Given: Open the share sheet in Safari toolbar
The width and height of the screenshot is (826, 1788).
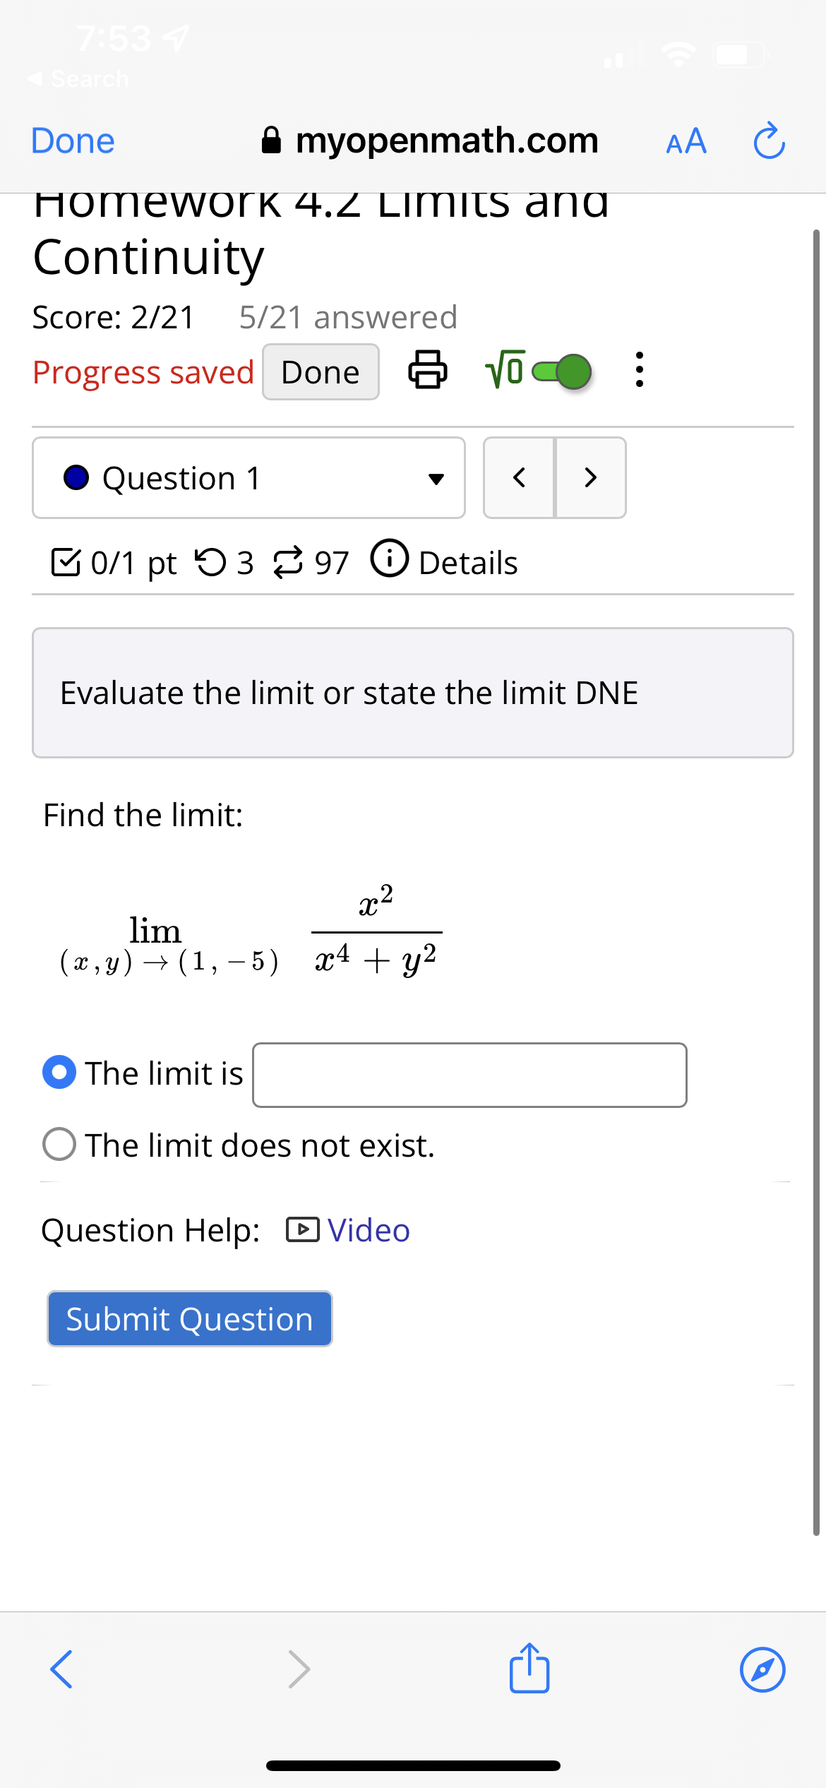Looking at the screenshot, I should pos(528,1669).
